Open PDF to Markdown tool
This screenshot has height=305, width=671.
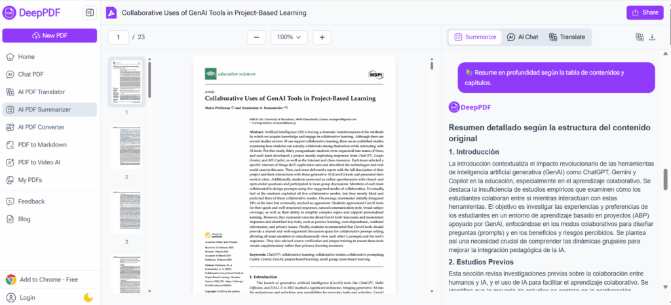point(50,145)
